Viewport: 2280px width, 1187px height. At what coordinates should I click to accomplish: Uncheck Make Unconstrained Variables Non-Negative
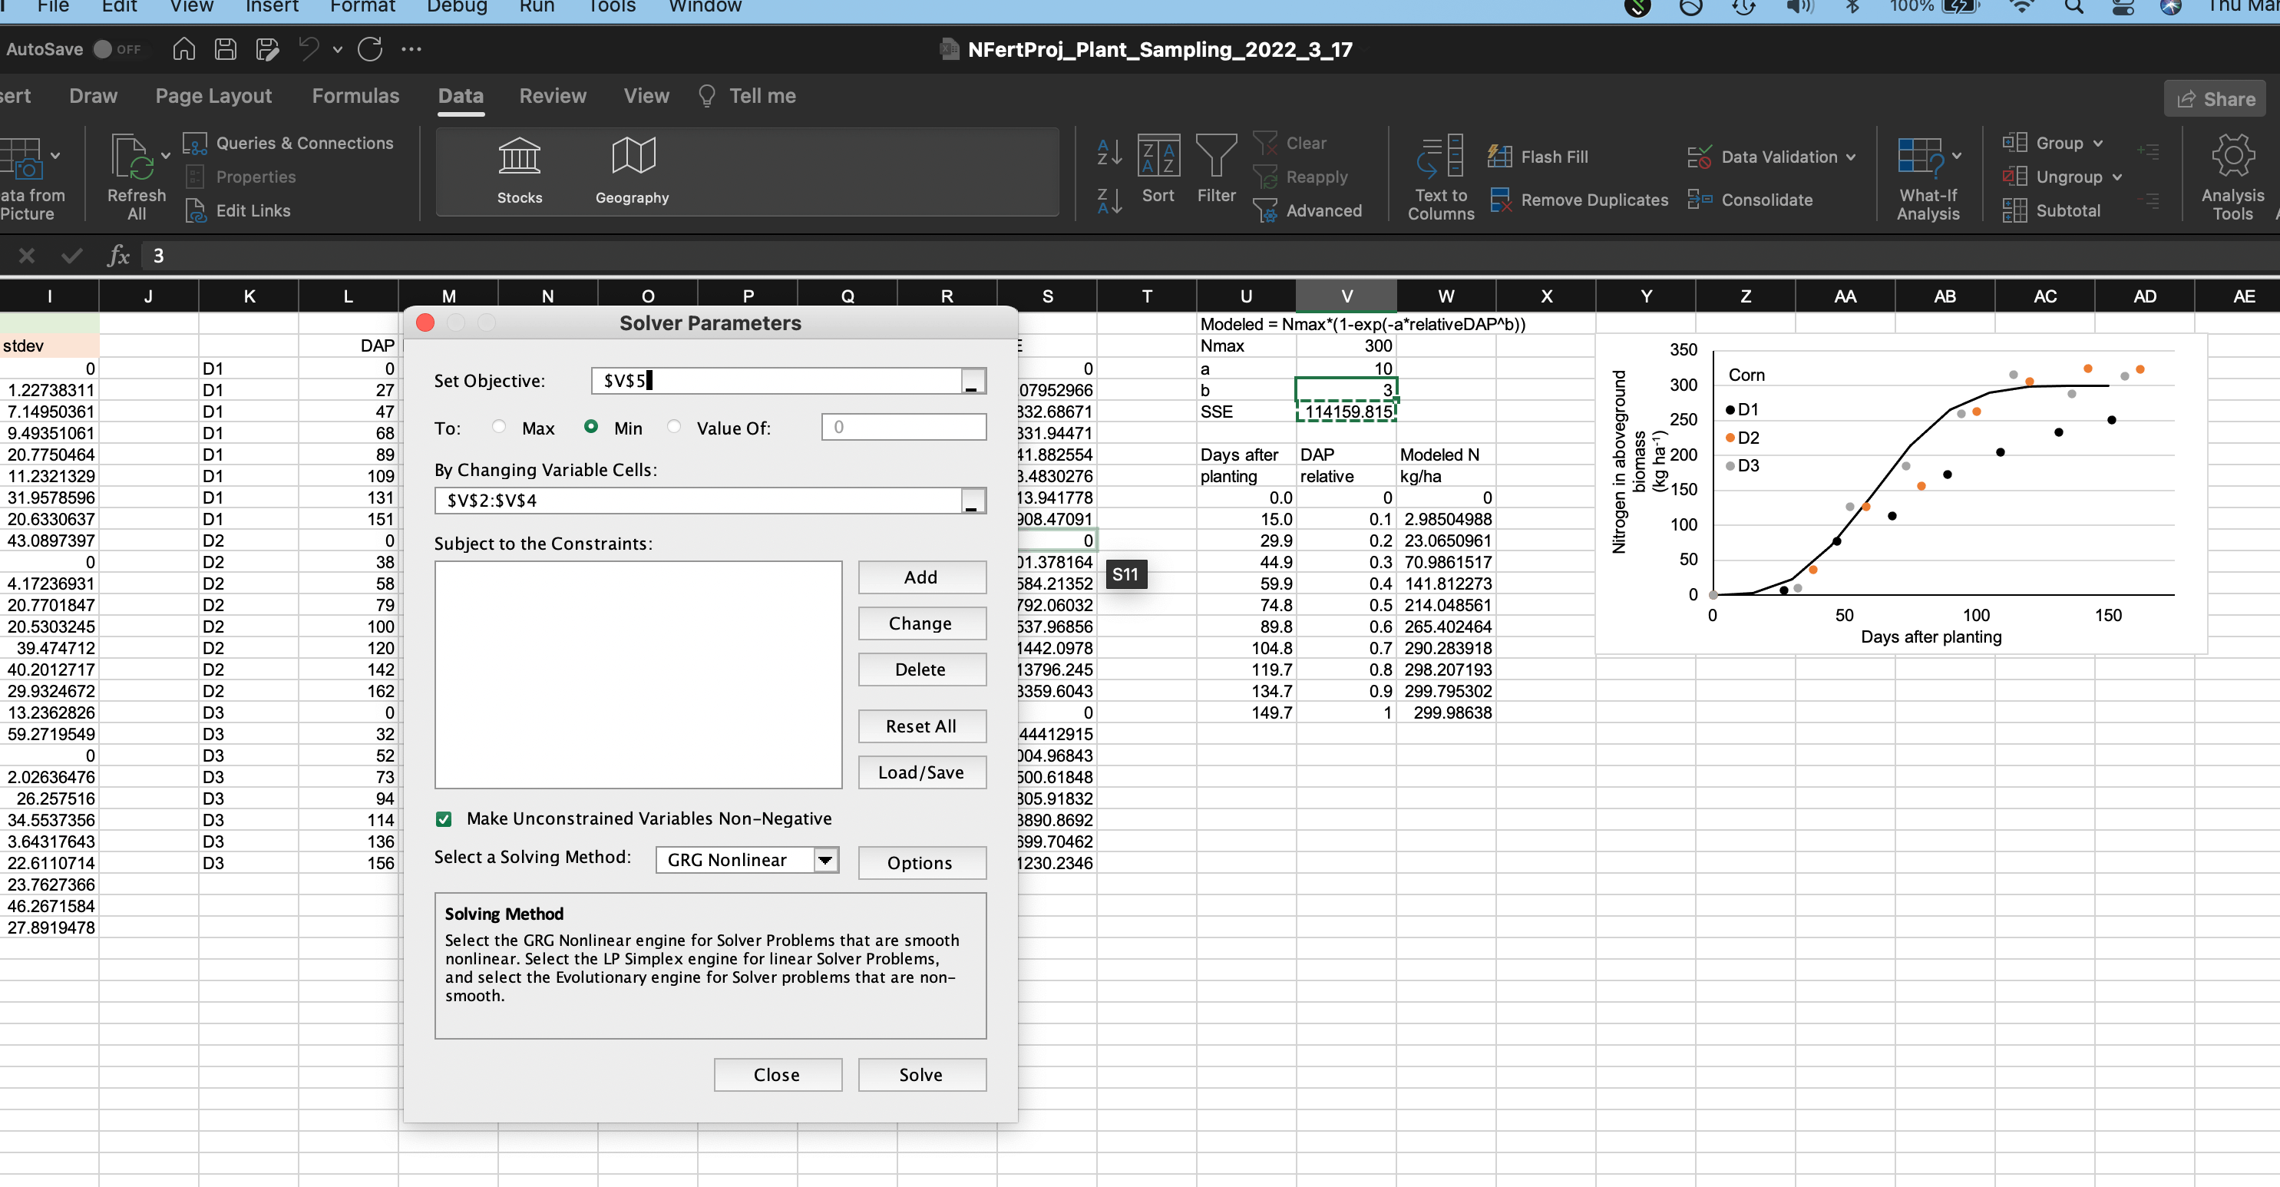pyautogui.click(x=444, y=820)
